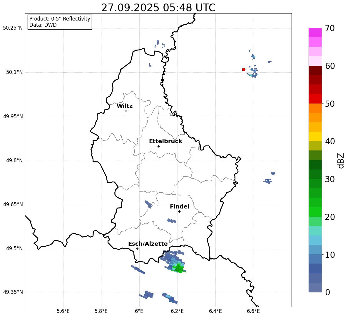Click the longitude label 5.8°E
The width and height of the screenshot is (348, 317).
tap(101, 311)
